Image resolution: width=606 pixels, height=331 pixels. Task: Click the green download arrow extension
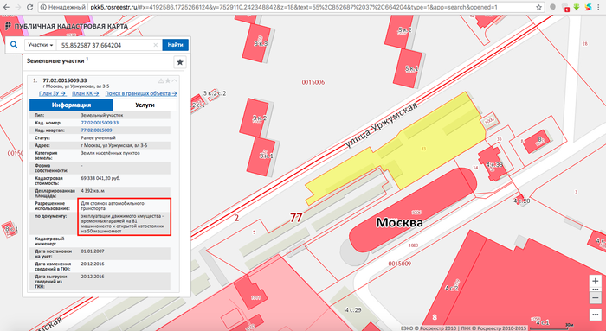coord(577,7)
